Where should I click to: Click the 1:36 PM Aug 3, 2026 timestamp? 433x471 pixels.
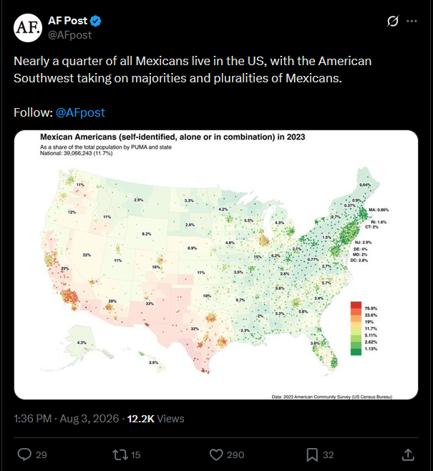(67, 419)
